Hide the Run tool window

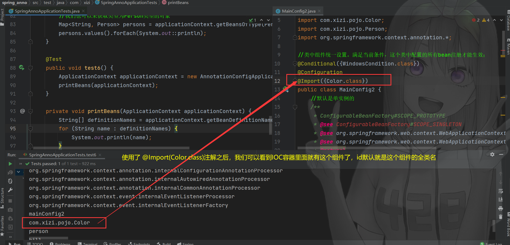click(501, 154)
